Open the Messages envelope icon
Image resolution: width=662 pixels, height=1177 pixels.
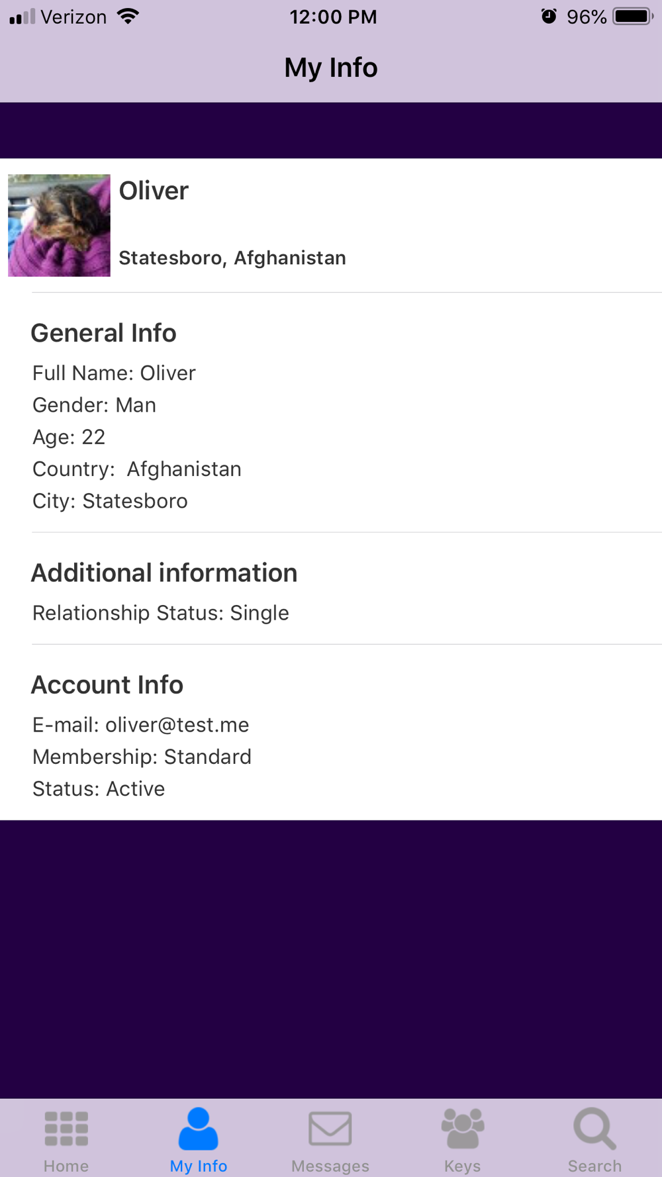[330, 1129]
